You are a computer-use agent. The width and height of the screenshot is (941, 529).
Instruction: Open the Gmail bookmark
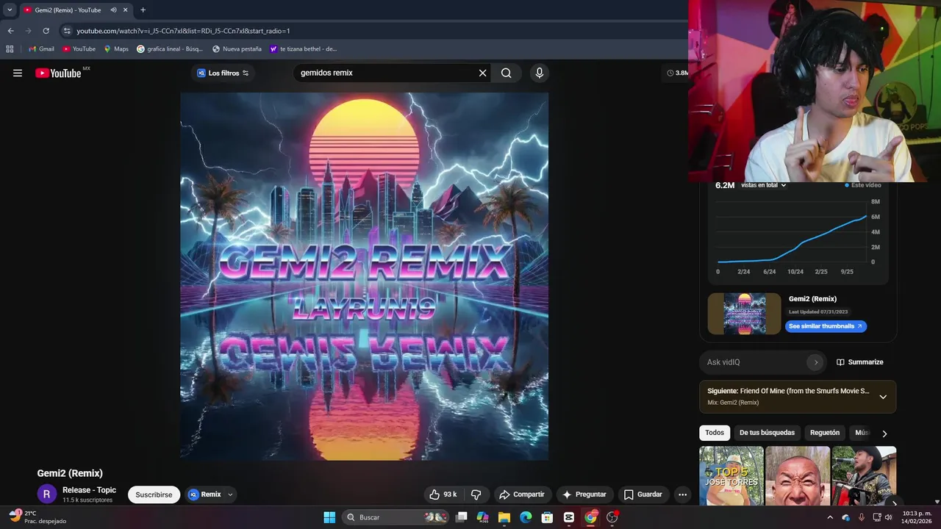41,48
